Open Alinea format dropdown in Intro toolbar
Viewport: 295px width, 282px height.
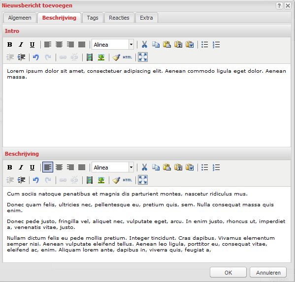point(113,45)
